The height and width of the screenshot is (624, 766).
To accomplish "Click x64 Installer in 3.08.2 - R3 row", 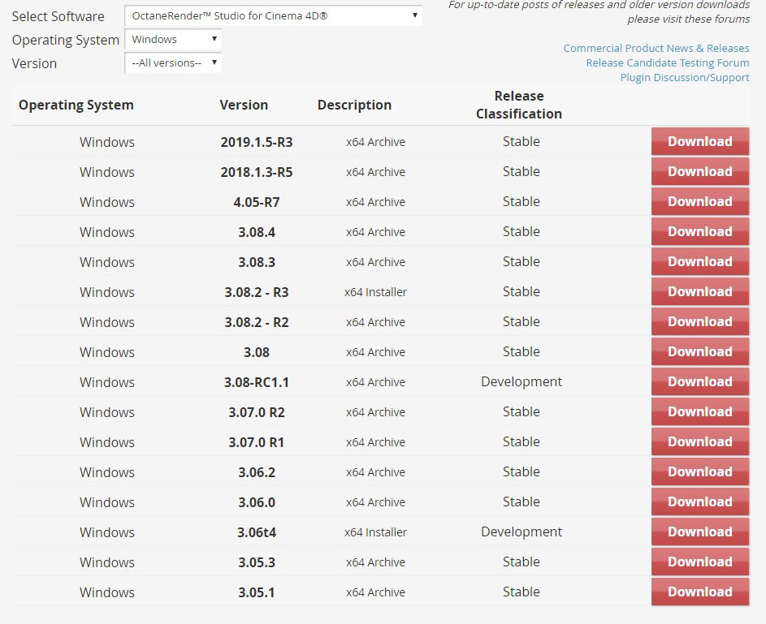I will pos(375,292).
